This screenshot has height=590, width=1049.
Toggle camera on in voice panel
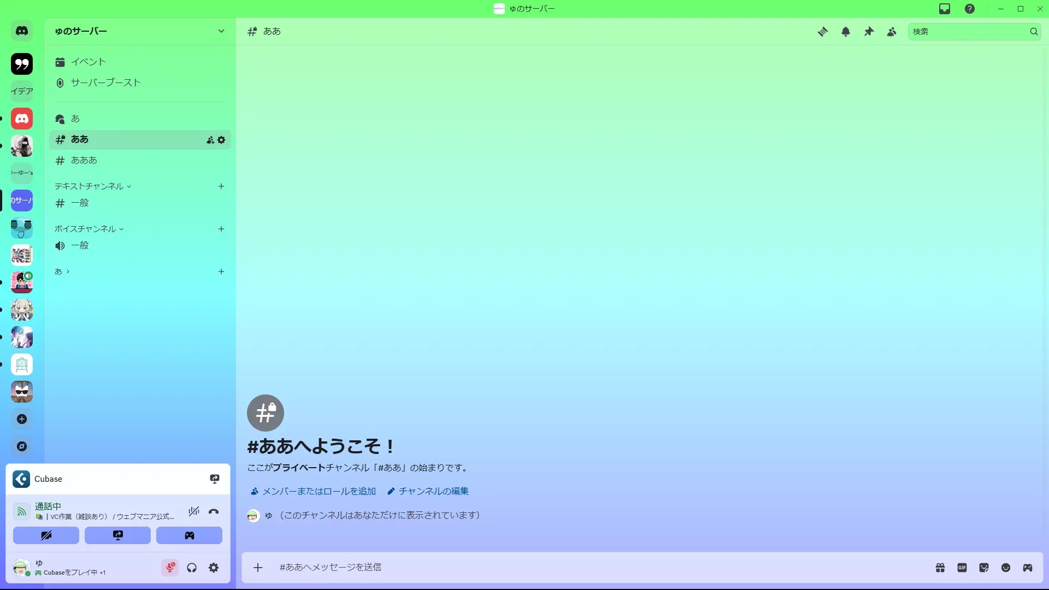pos(46,535)
